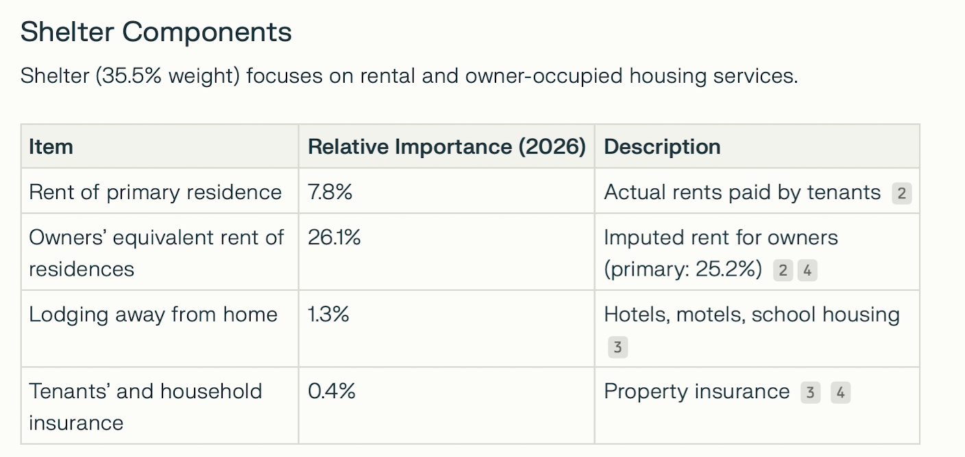Select the Owners' equivalent rent of residences cell
This screenshot has width=965, height=457.
click(156, 253)
